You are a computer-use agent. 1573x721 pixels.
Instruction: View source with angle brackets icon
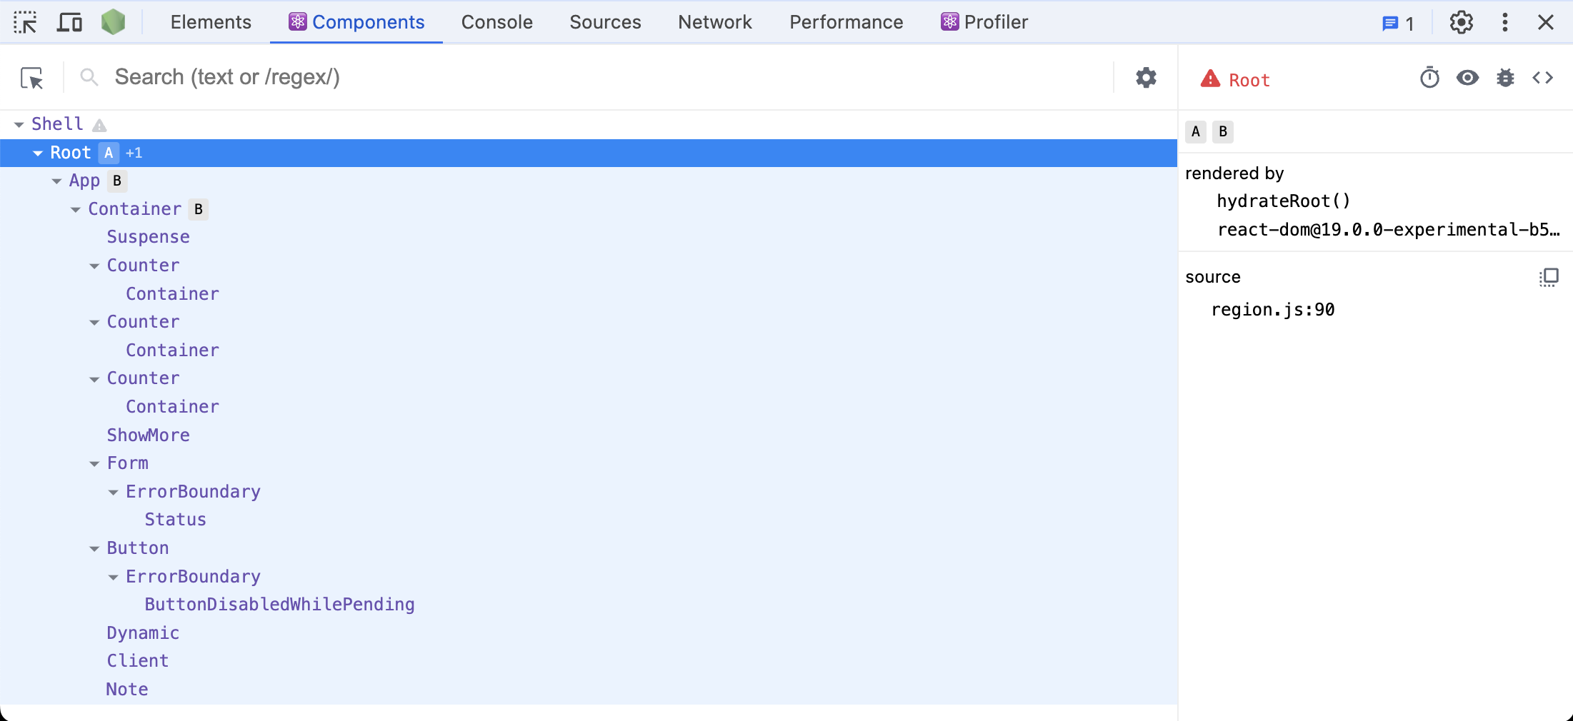(1543, 78)
